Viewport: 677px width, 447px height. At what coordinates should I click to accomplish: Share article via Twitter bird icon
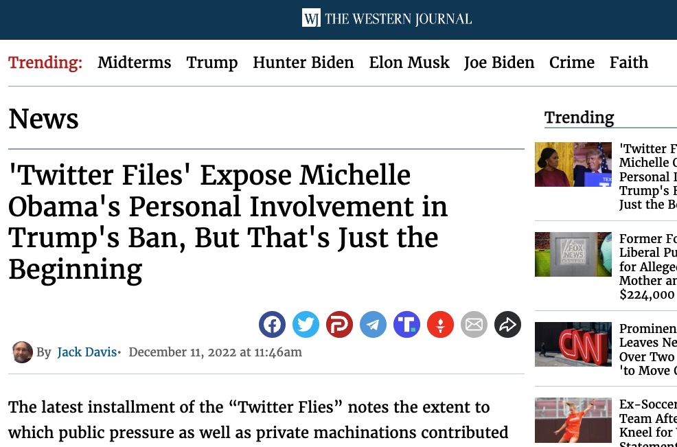point(306,324)
